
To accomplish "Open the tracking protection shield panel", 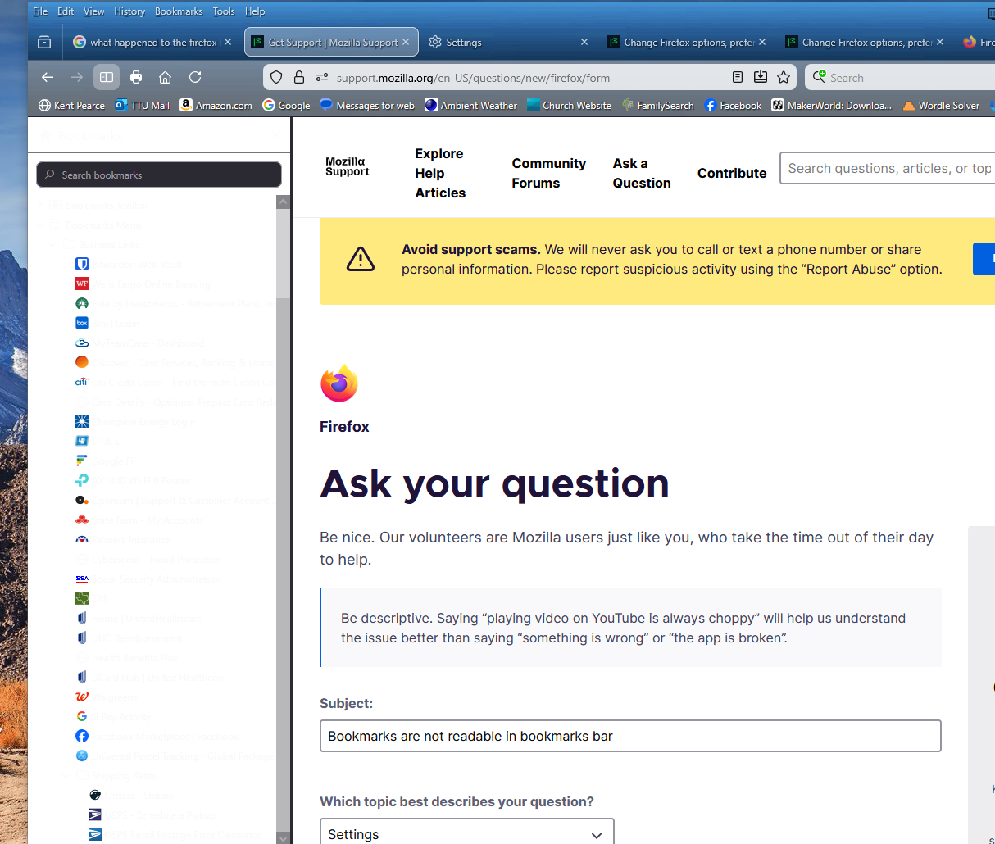I will (x=276, y=77).
